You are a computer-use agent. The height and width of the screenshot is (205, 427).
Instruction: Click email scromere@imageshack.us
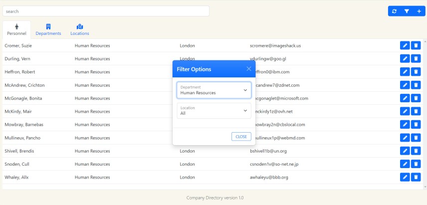coord(275,46)
